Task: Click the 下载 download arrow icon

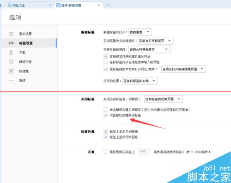Action: click(x=11, y=53)
